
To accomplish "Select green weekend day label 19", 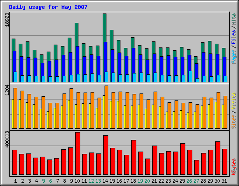I will pyautogui.click(x=140, y=181).
